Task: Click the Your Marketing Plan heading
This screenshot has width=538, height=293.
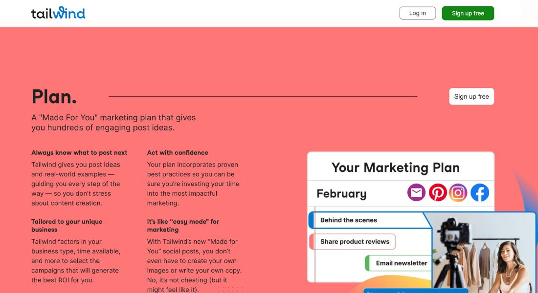Action: [395, 167]
